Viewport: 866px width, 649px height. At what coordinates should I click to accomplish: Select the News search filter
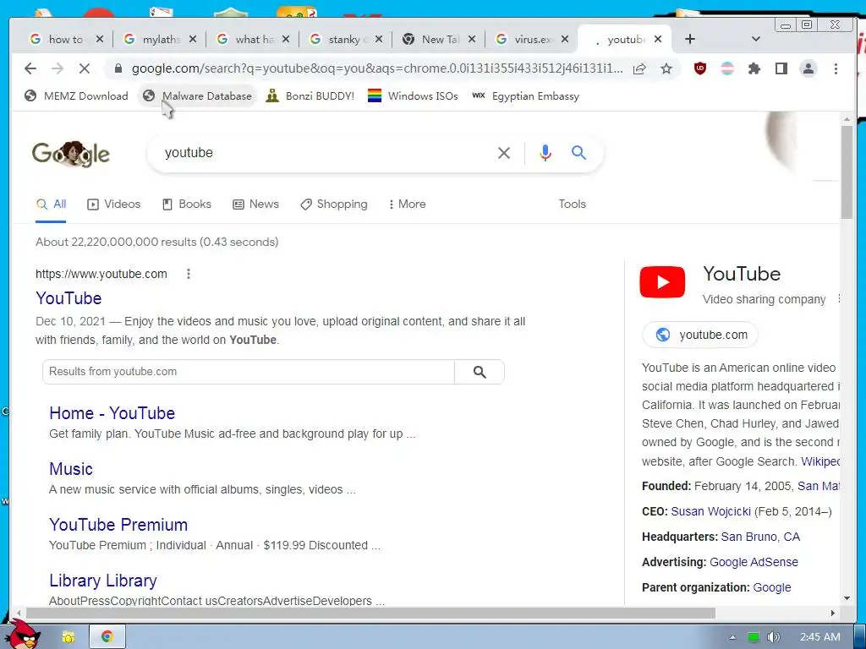point(255,205)
